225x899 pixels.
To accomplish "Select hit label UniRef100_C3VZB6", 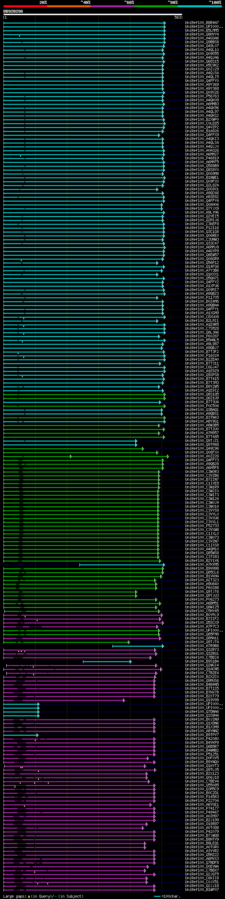I will pos(202,476).
